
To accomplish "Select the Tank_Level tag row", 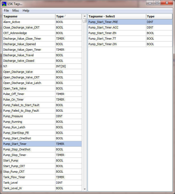I will coord(42,183).
